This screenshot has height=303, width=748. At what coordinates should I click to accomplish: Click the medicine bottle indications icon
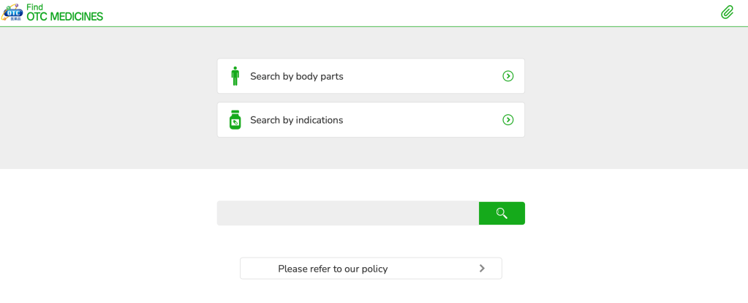(235, 120)
